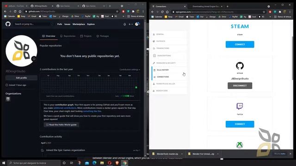Click Read the Hello World guide button

pyautogui.click(x=62, y=125)
